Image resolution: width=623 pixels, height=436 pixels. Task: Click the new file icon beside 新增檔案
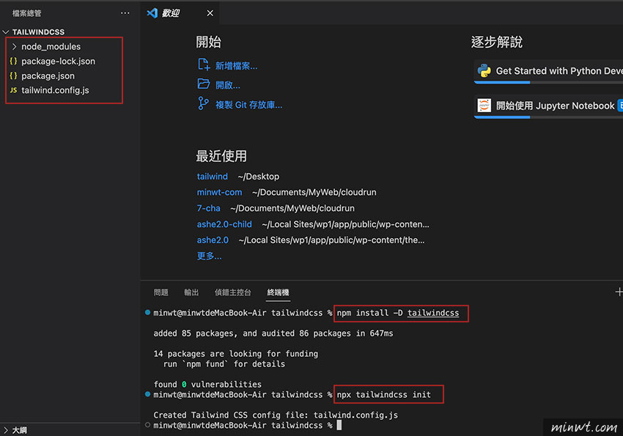[204, 64]
